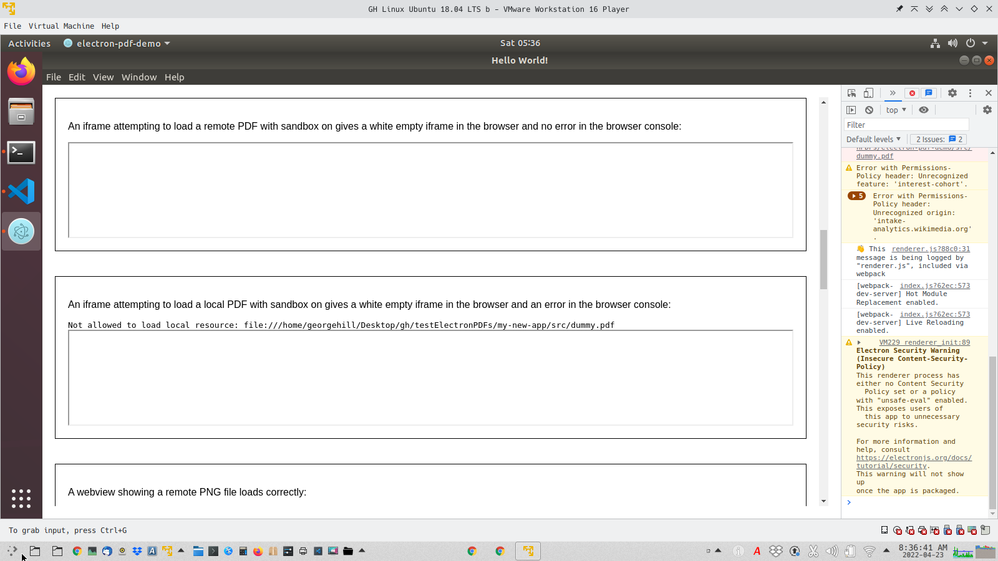This screenshot has width=998, height=561.
Task: Launch Firefox from the Ubuntu dock
Action: (x=21, y=70)
